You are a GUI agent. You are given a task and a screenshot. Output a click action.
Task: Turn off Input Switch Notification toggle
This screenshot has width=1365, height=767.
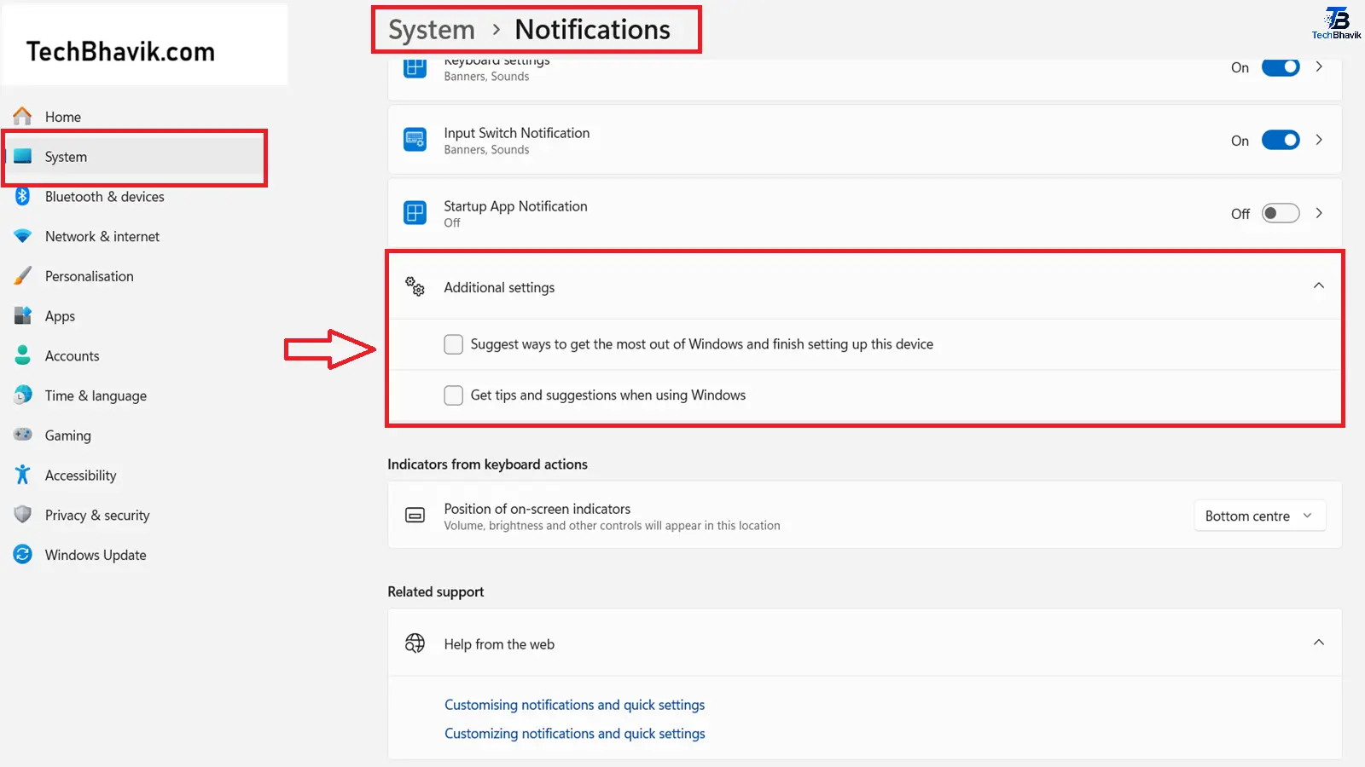click(x=1281, y=140)
